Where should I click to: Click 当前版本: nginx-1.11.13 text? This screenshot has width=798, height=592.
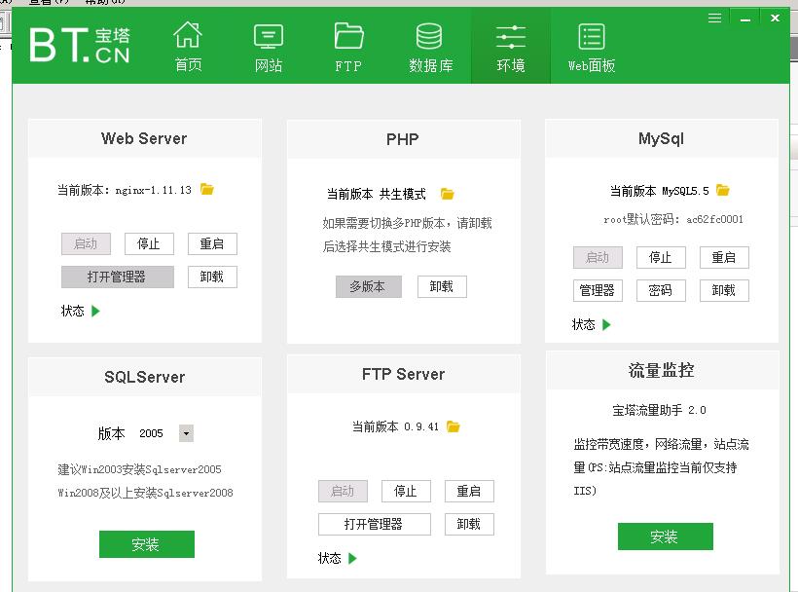tap(125, 190)
